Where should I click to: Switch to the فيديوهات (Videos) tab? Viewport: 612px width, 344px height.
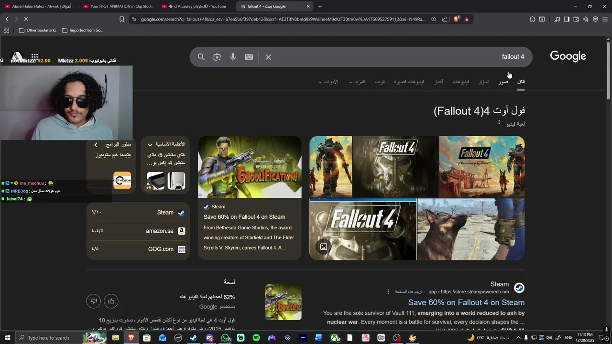coord(461,82)
